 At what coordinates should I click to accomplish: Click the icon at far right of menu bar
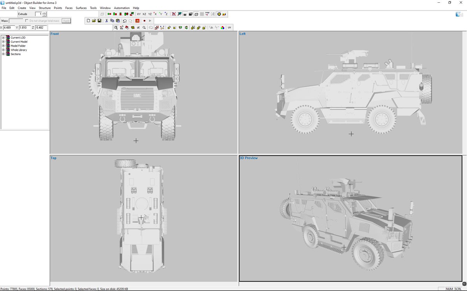coord(459,14)
